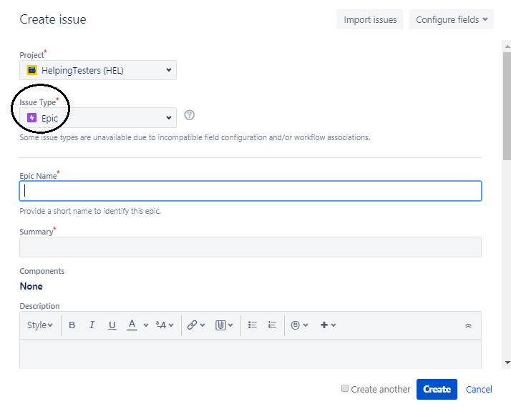Click the text color A icon
Screen dimensions: 511x409
click(132, 325)
